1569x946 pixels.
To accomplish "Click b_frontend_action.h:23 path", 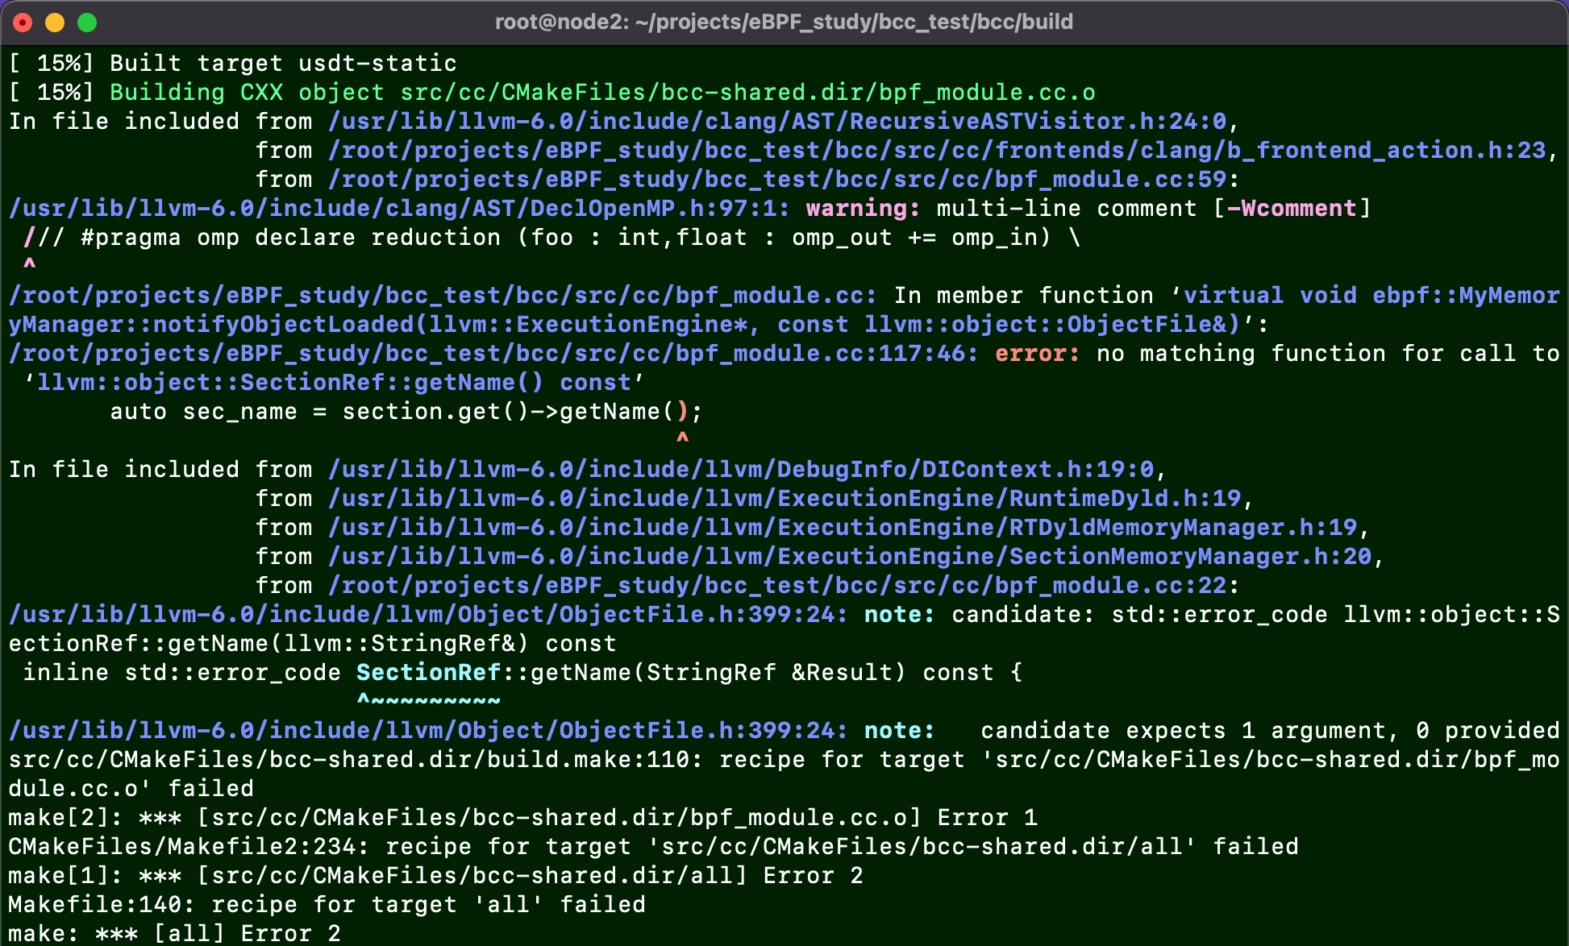I will [x=937, y=150].
